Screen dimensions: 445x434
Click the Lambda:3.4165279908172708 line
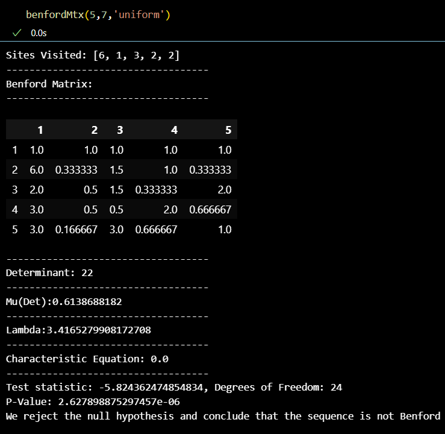pos(79,330)
